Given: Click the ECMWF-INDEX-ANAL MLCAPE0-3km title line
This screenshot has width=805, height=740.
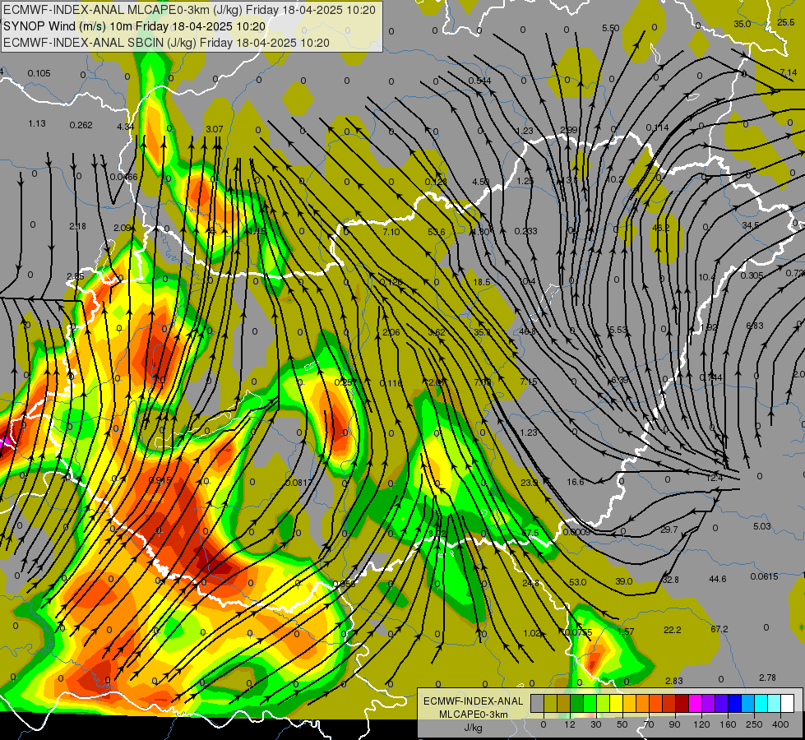Looking at the screenshot, I should [x=189, y=10].
